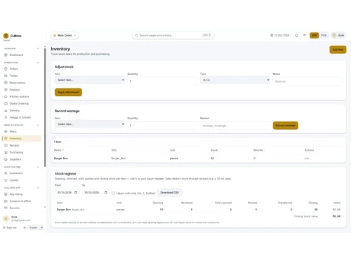This screenshot has width=351, height=263.
Task: Click the Loyalty star icon
Action: [x=6, y=180]
